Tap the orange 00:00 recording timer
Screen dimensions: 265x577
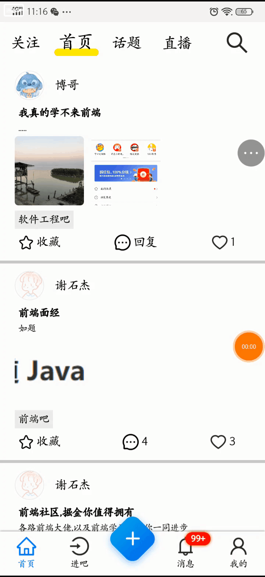(249, 347)
